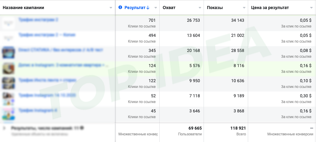316x142 pixels.
Task: Expand the campaign results summary row chevron
Action: pos(4,128)
